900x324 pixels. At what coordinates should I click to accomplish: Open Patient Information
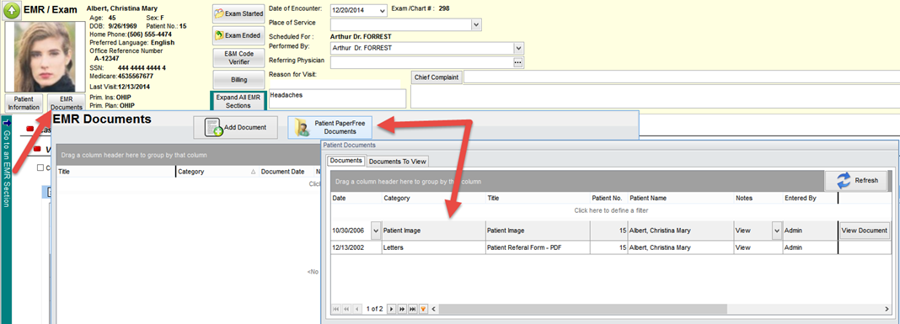pyautogui.click(x=24, y=104)
